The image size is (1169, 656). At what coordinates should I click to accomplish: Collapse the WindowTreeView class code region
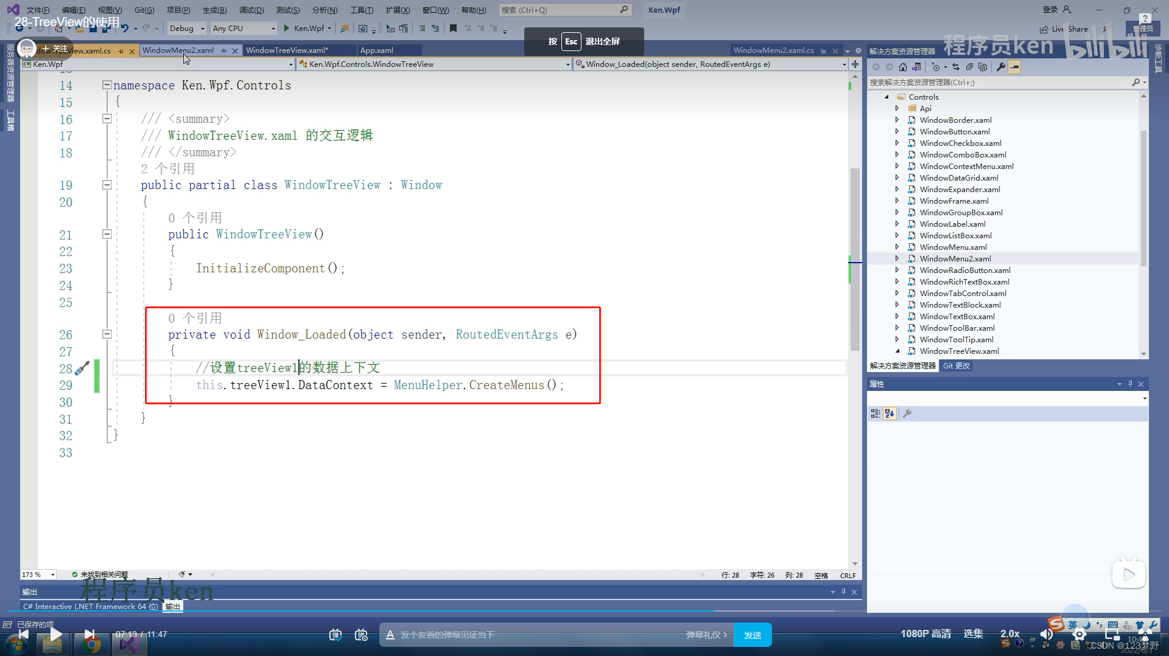pyautogui.click(x=107, y=185)
